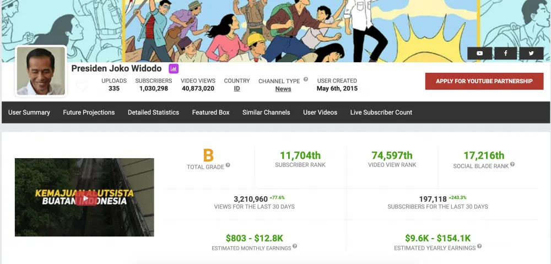Screen dimensions: 551x264
Task: Favorite the channel with the heart icon
Action: click(82, 86)
